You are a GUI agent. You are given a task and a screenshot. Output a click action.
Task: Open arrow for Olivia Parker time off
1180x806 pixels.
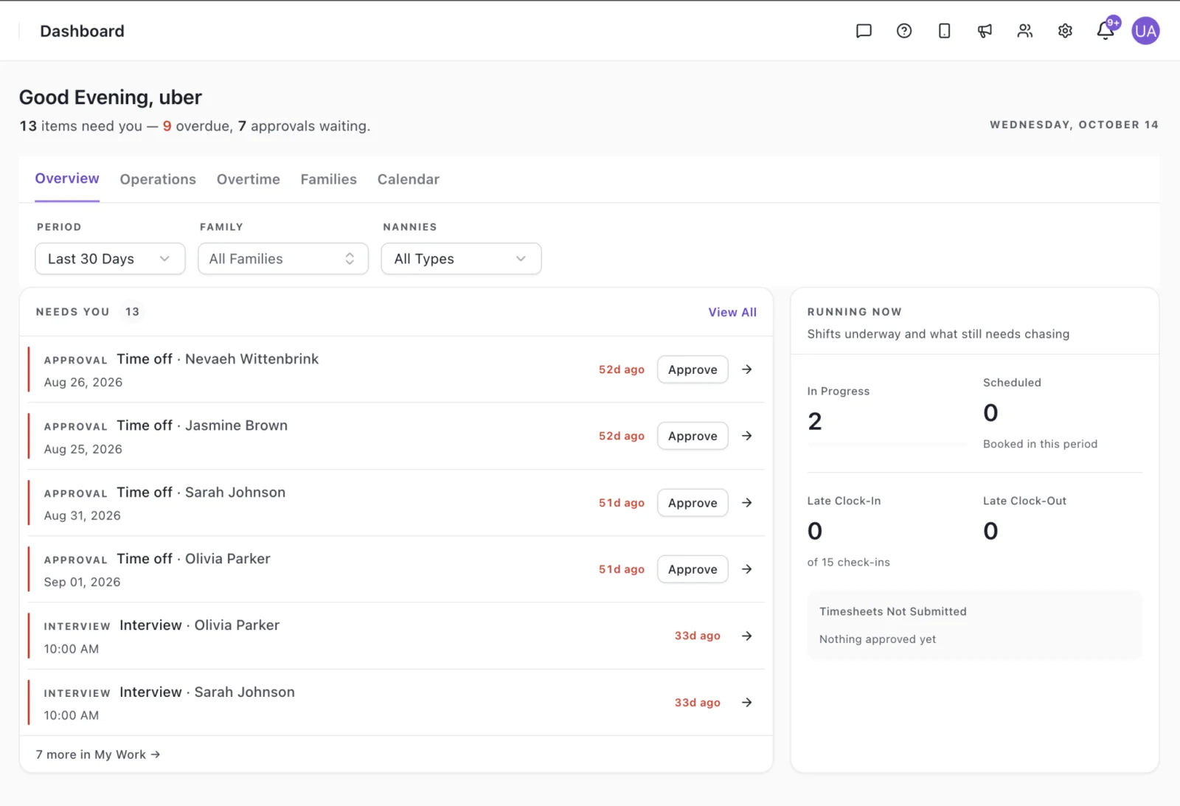click(747, 569)
